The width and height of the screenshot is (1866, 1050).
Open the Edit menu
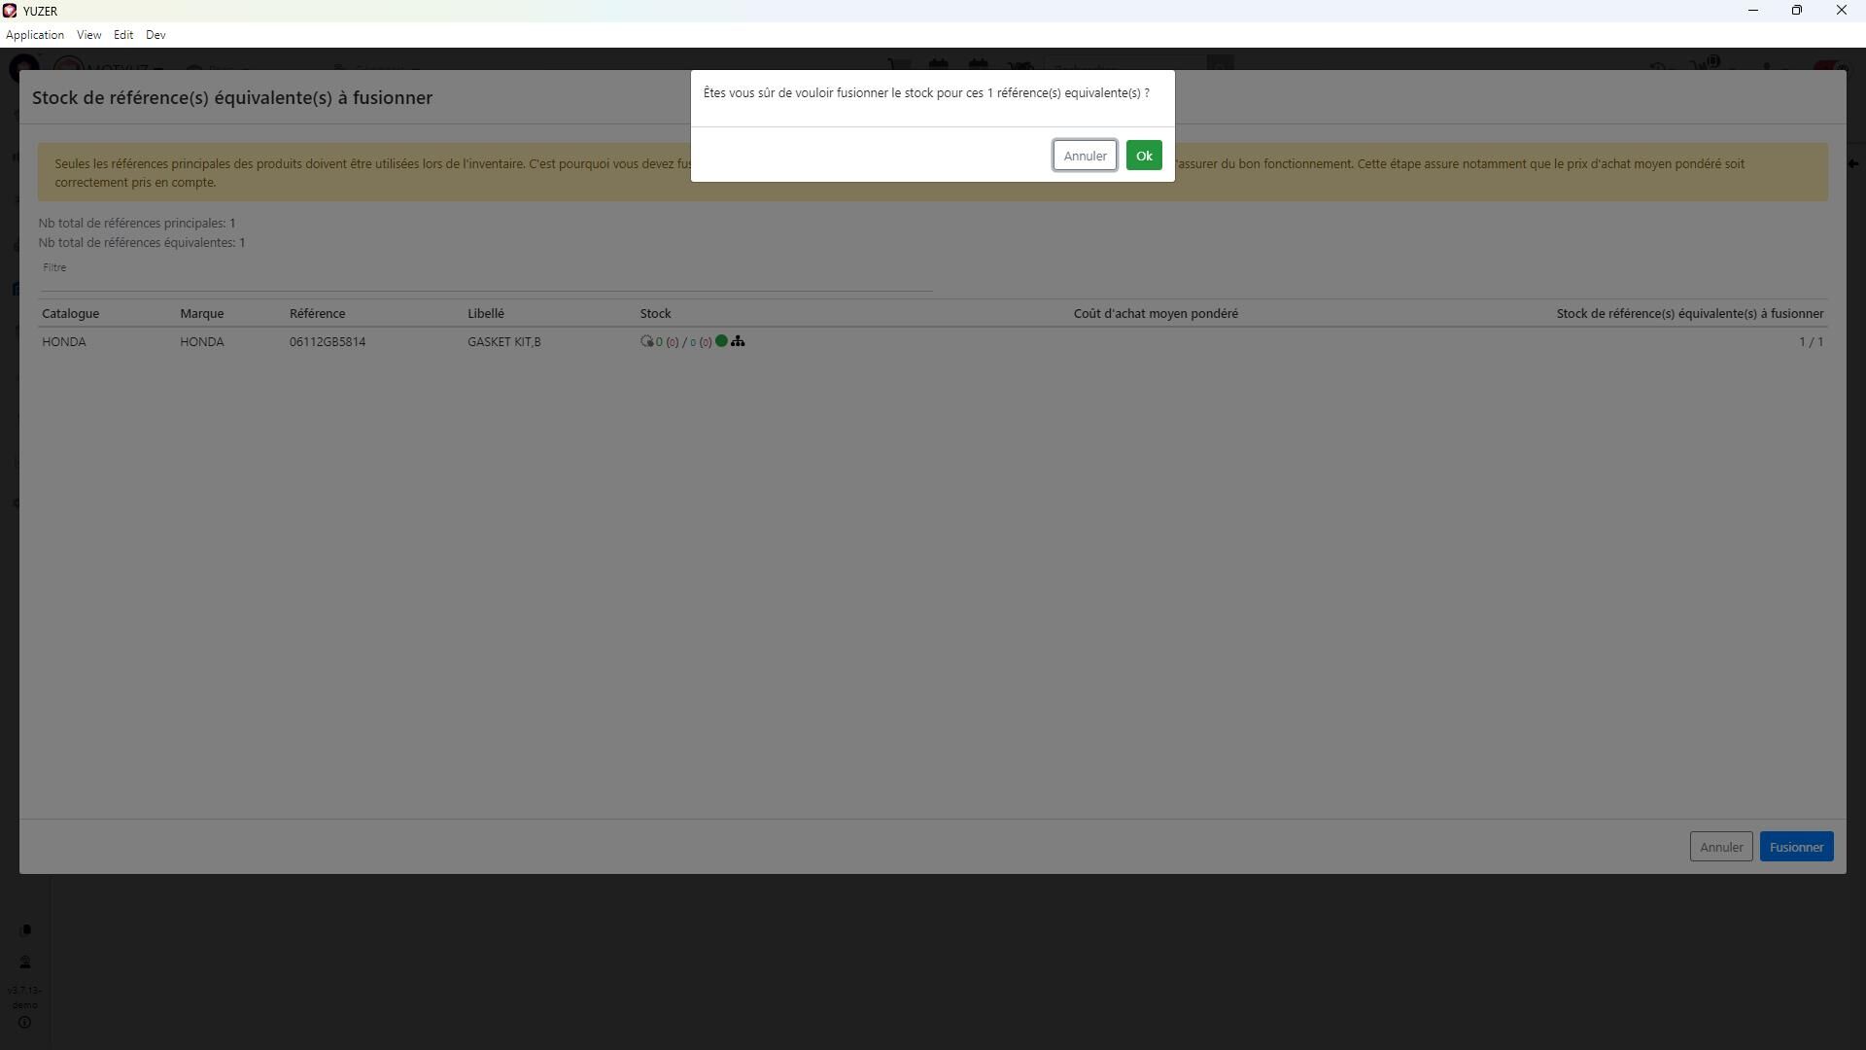123,35
